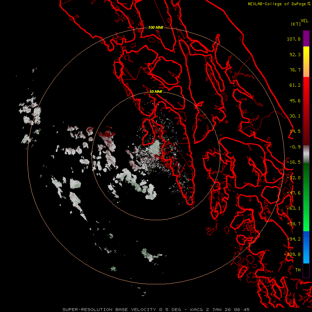This screenshot has height=312, width=312.
Task: Select the -94.2 velocity scale value
Action: pos(294,239)
